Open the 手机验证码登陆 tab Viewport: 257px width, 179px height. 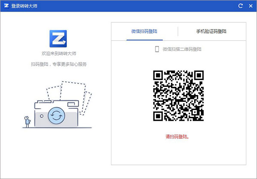click(211, 32)
